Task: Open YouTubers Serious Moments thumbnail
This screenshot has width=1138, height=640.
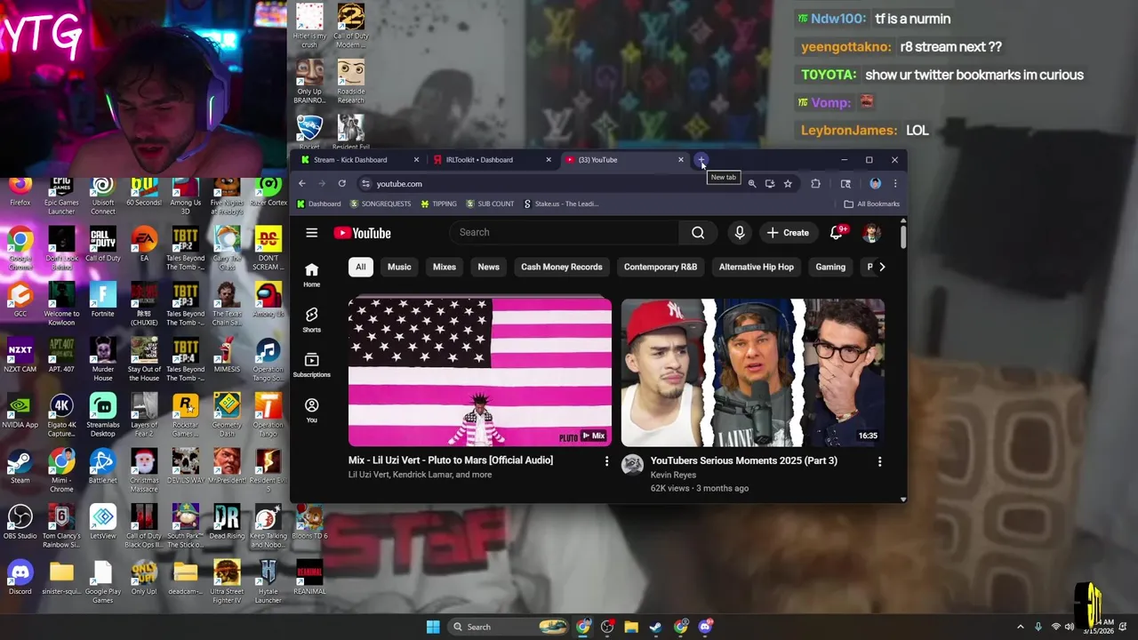Action: (x=752, y=372)
